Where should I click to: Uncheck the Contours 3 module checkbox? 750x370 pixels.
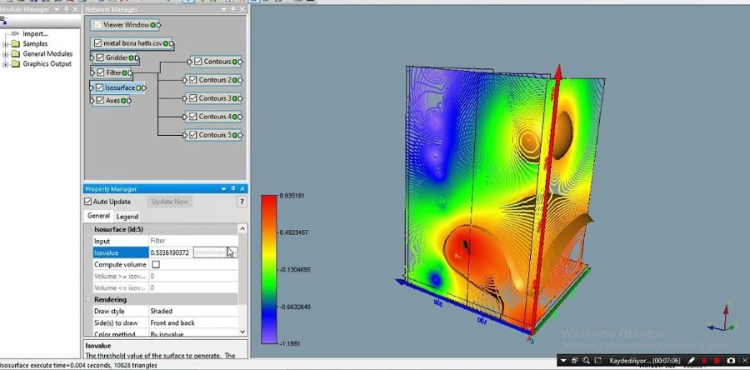coord(192,98)
